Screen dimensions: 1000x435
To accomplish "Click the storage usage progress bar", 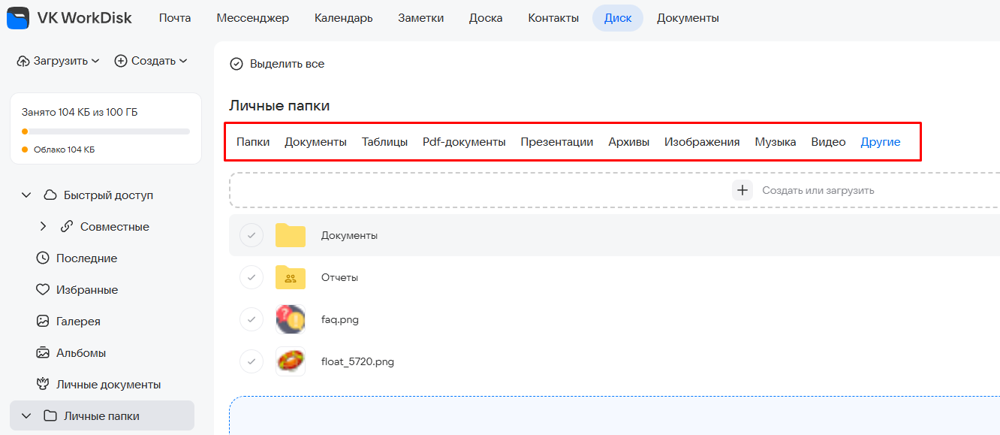I will 106,131.
